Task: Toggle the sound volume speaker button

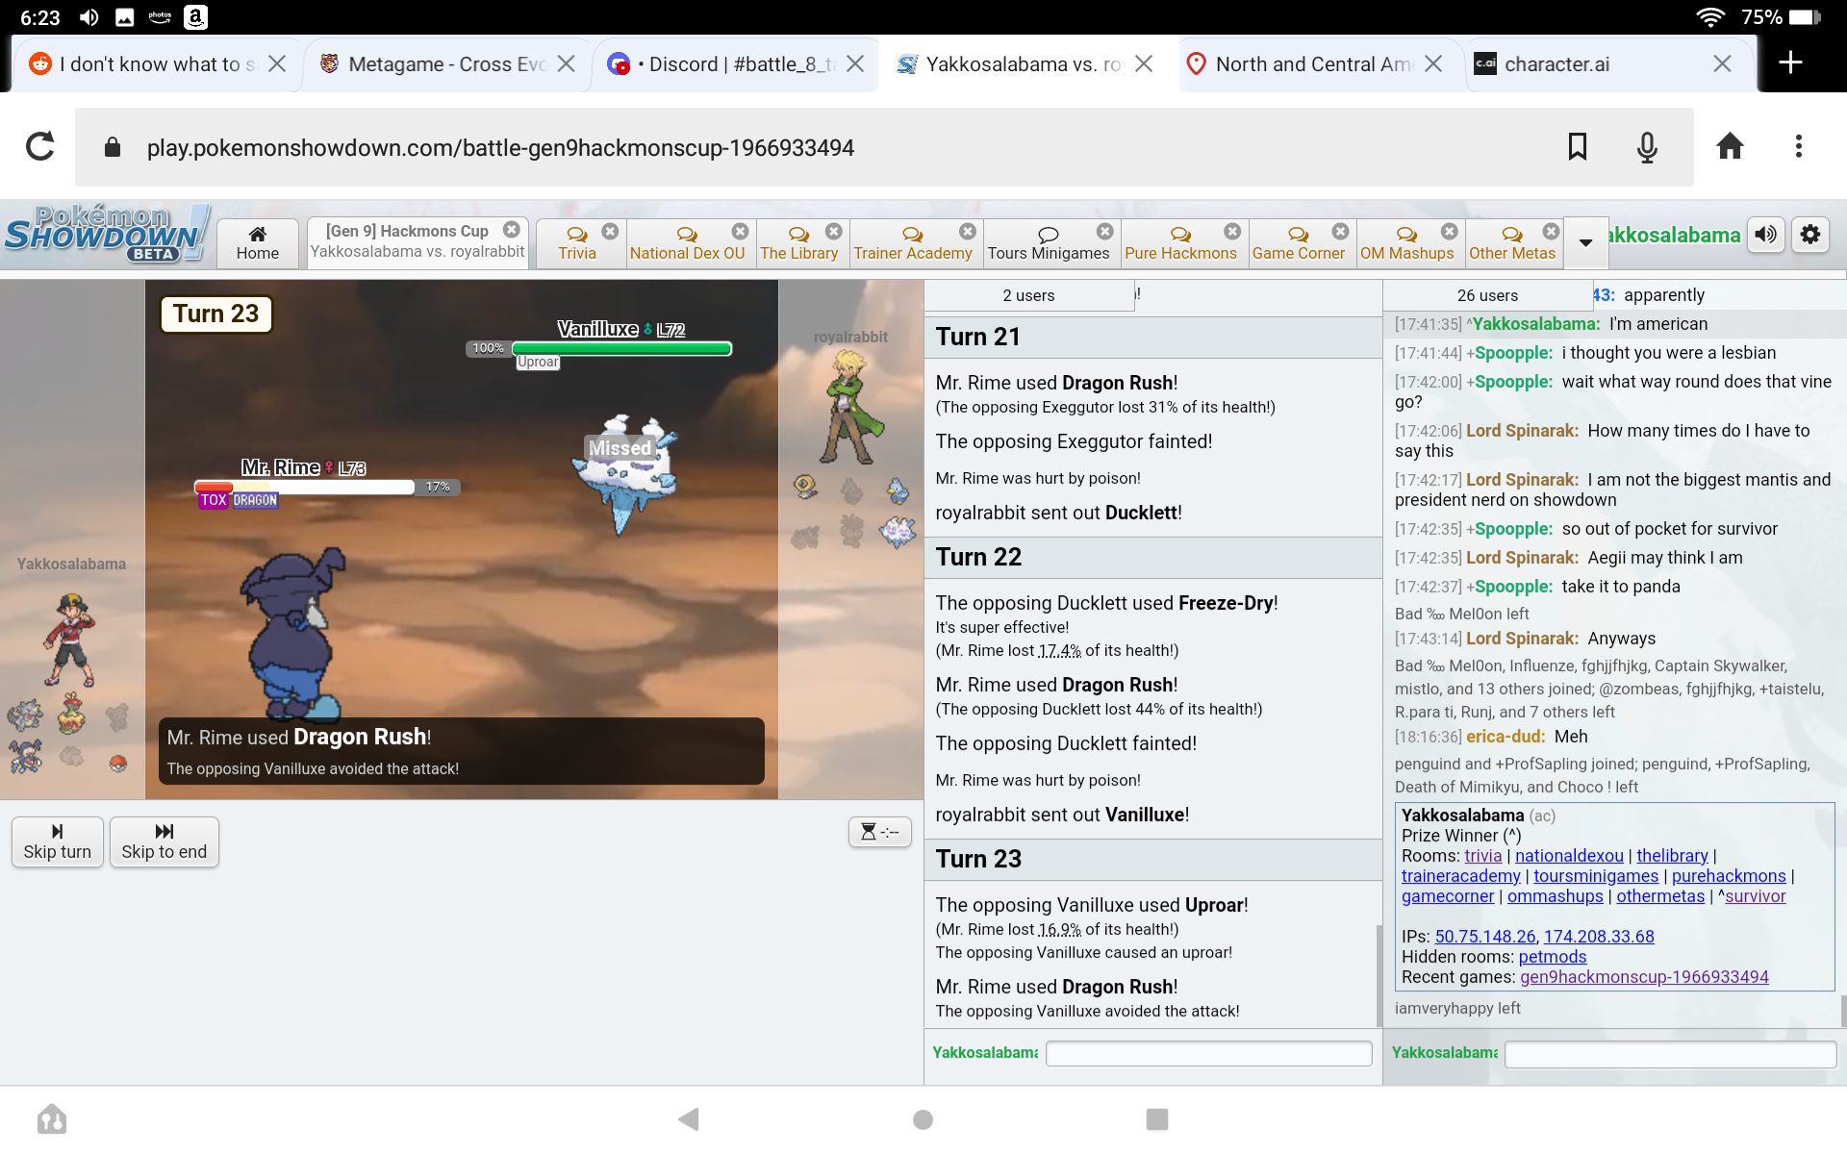Action: coord(1766,235)
